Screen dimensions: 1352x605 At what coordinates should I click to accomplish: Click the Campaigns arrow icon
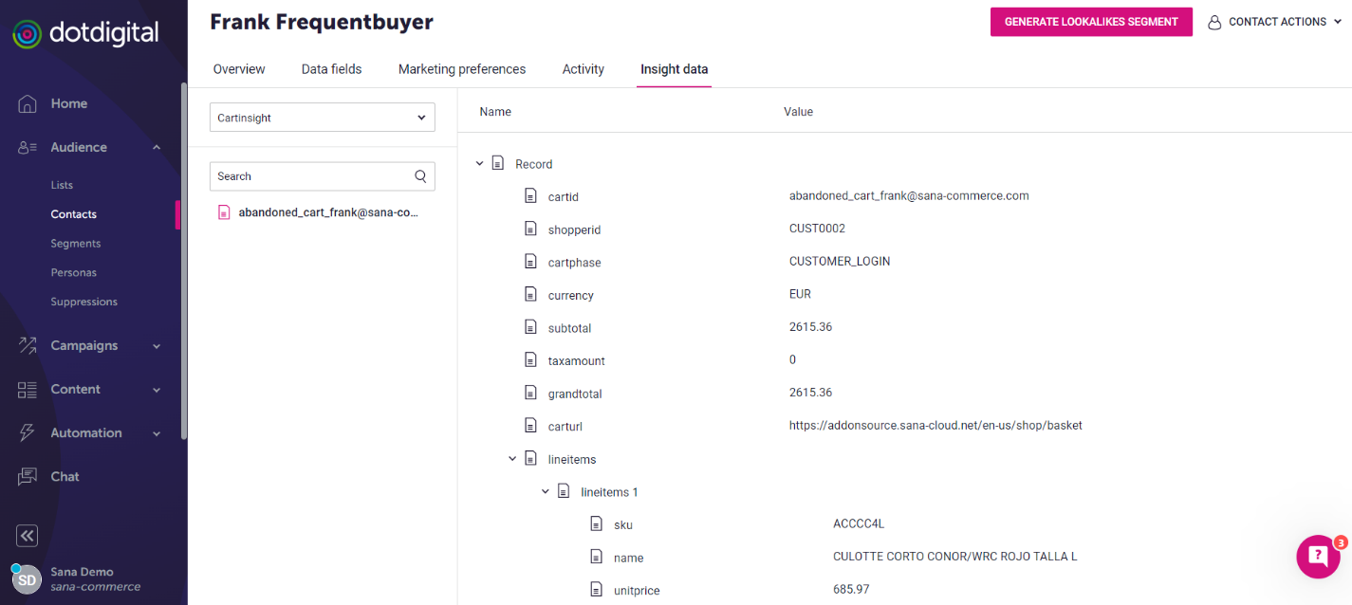point(28,345)
